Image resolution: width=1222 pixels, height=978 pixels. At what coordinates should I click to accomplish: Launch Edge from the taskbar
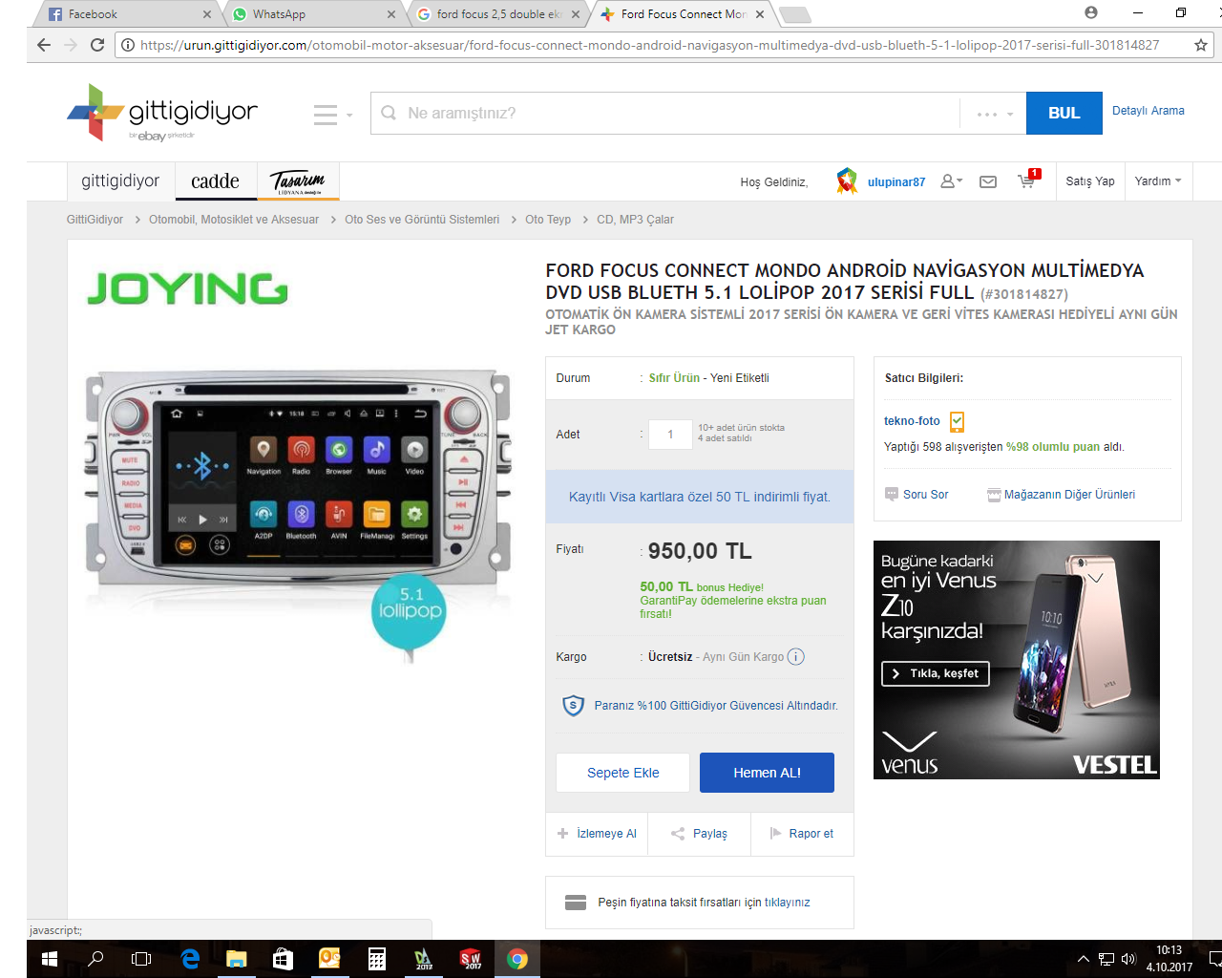click(190, 959)
